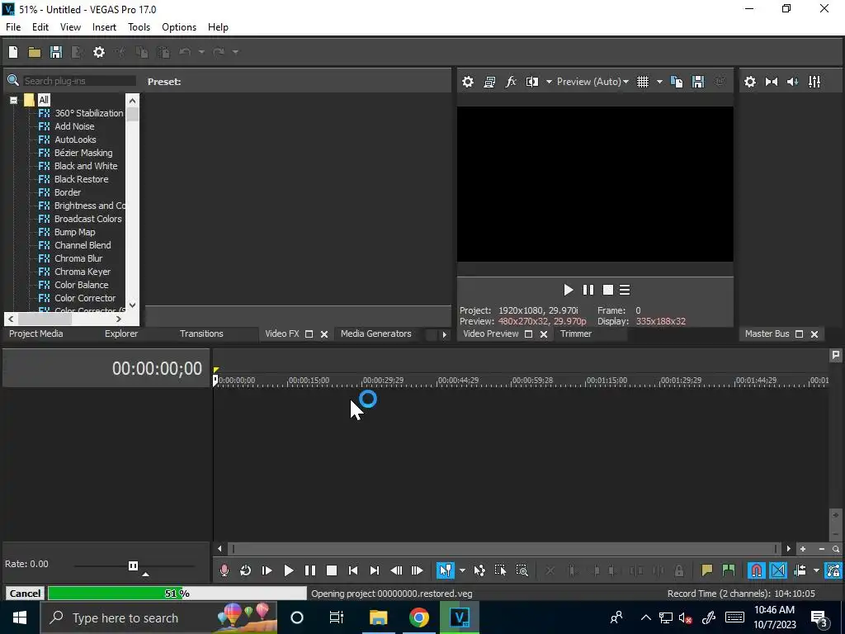The height and width of the screenshot is (634, 845).
Task: Create a new project with toolbar icon
Action: [x=13, y=52]
